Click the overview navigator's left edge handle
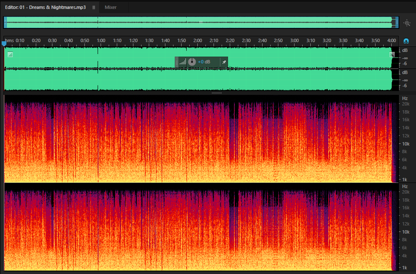This screenshot has height=274, width=416. [x=5, y=23]
